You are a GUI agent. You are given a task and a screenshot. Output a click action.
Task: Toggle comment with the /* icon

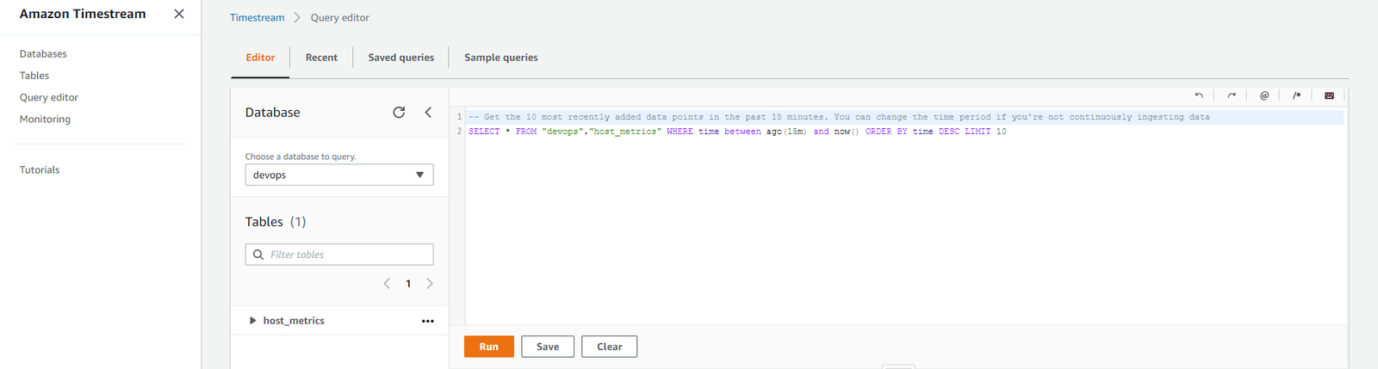coord(1296,95)
